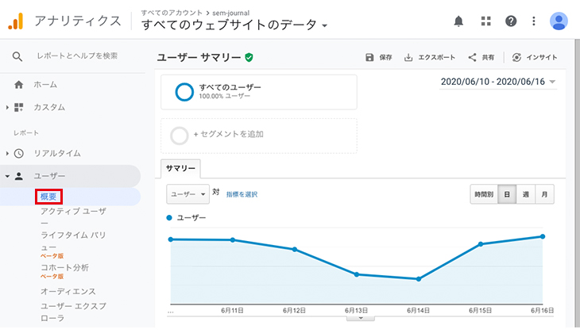Click the 指標を選択 link
The image size is (580, 333).
pos(242,194)
